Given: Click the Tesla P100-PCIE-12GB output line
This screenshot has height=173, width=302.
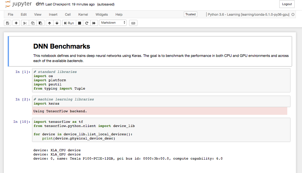Looking at the screenshot, I should (x=128, y=159).
